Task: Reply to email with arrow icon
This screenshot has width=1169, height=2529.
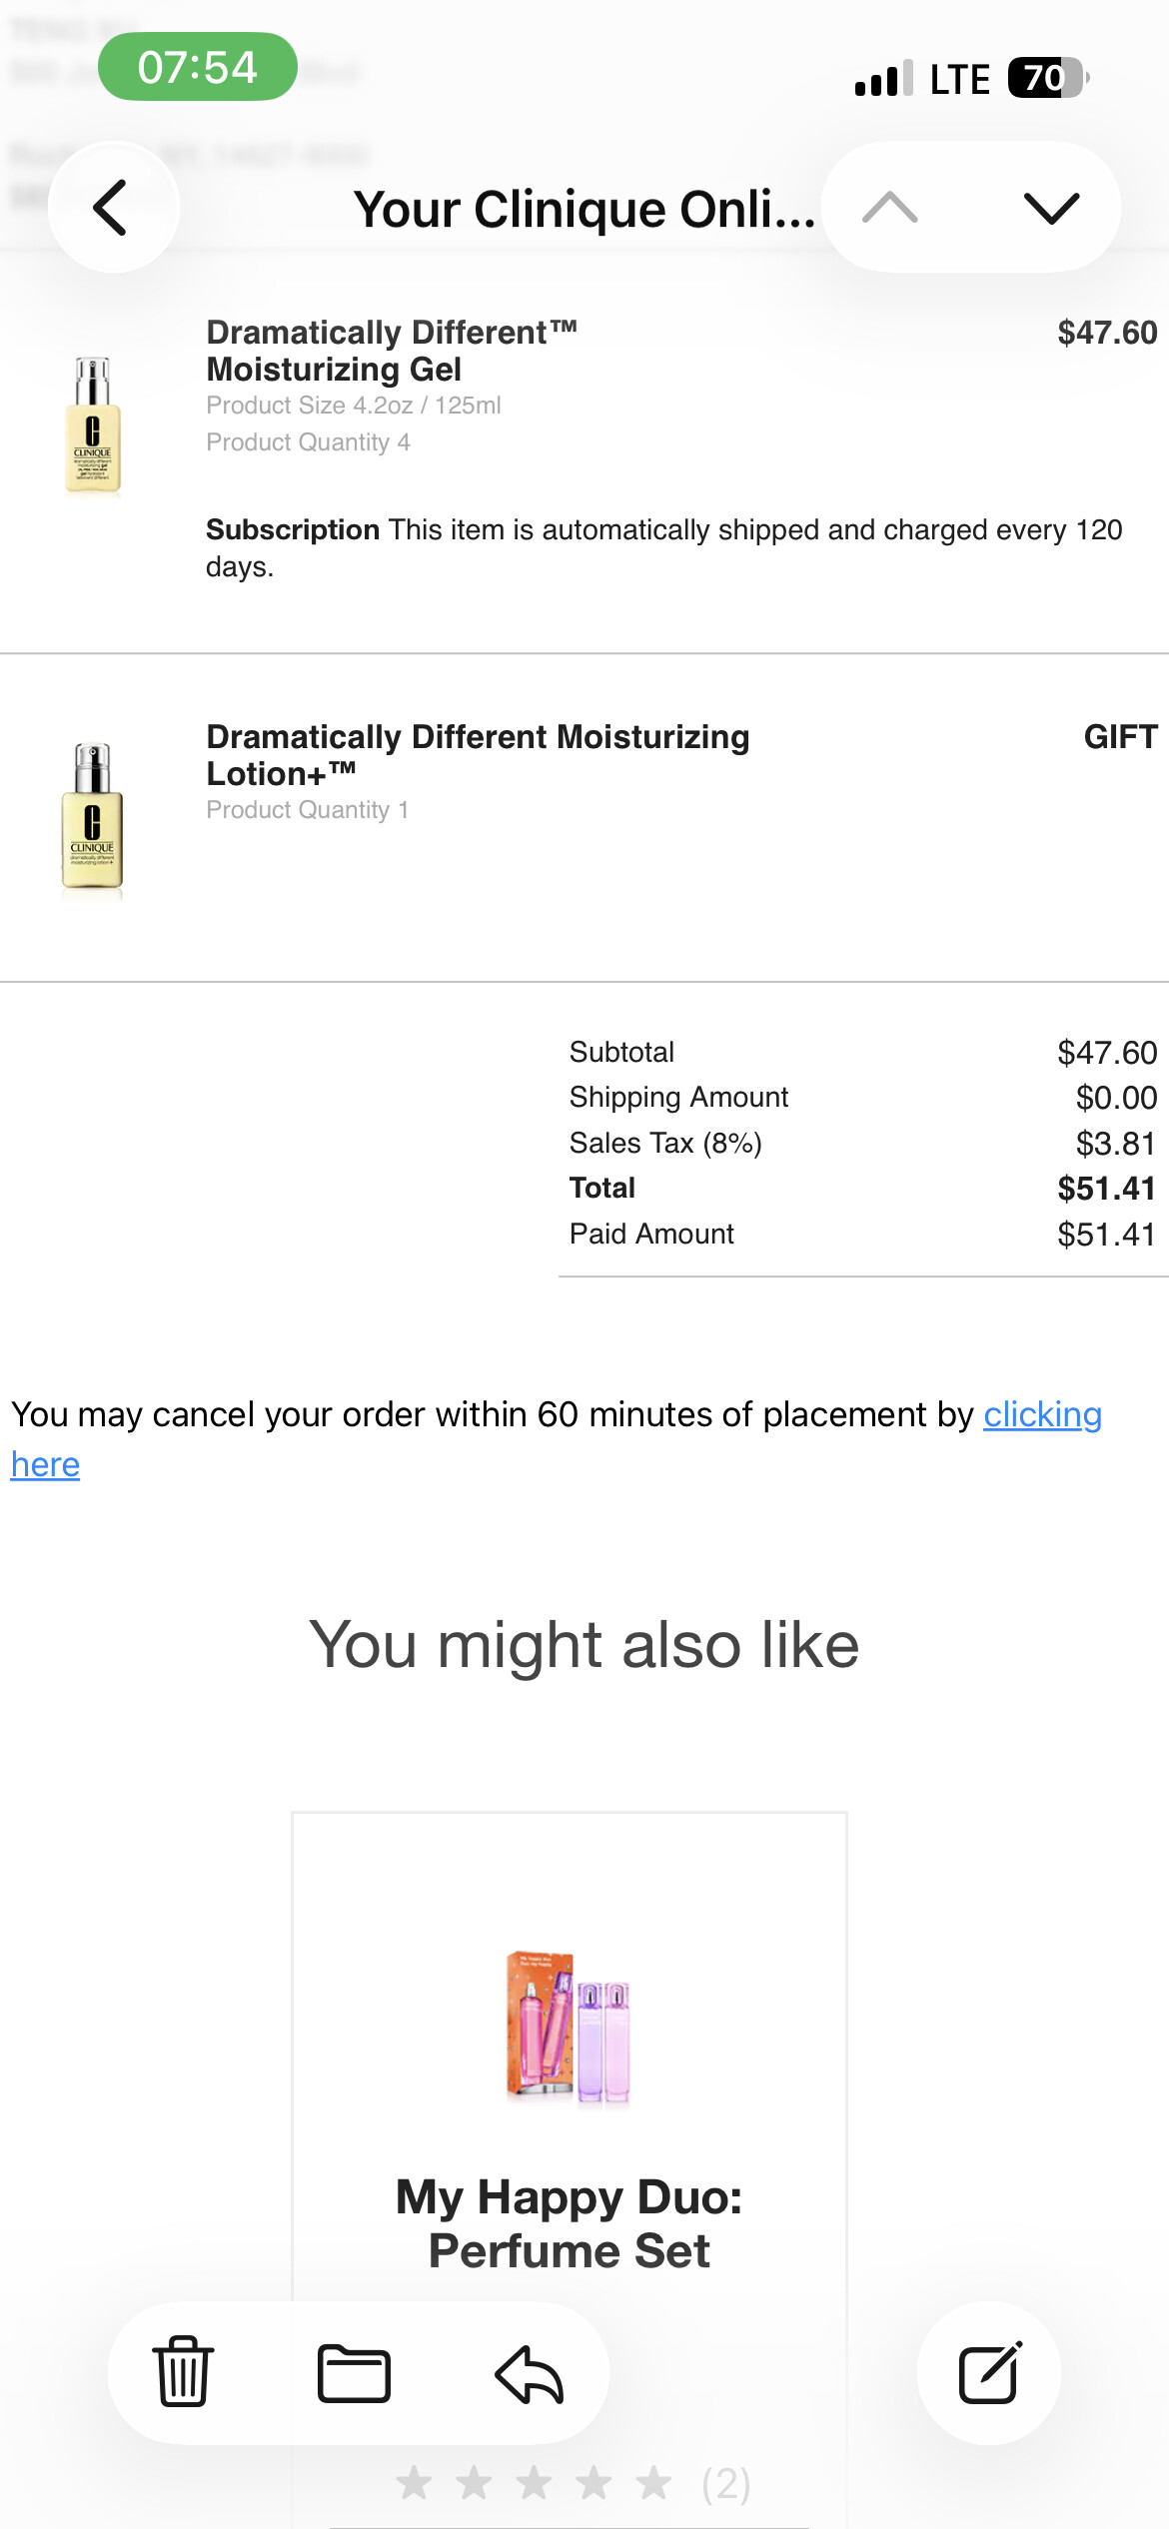Action: (530, 2372)
